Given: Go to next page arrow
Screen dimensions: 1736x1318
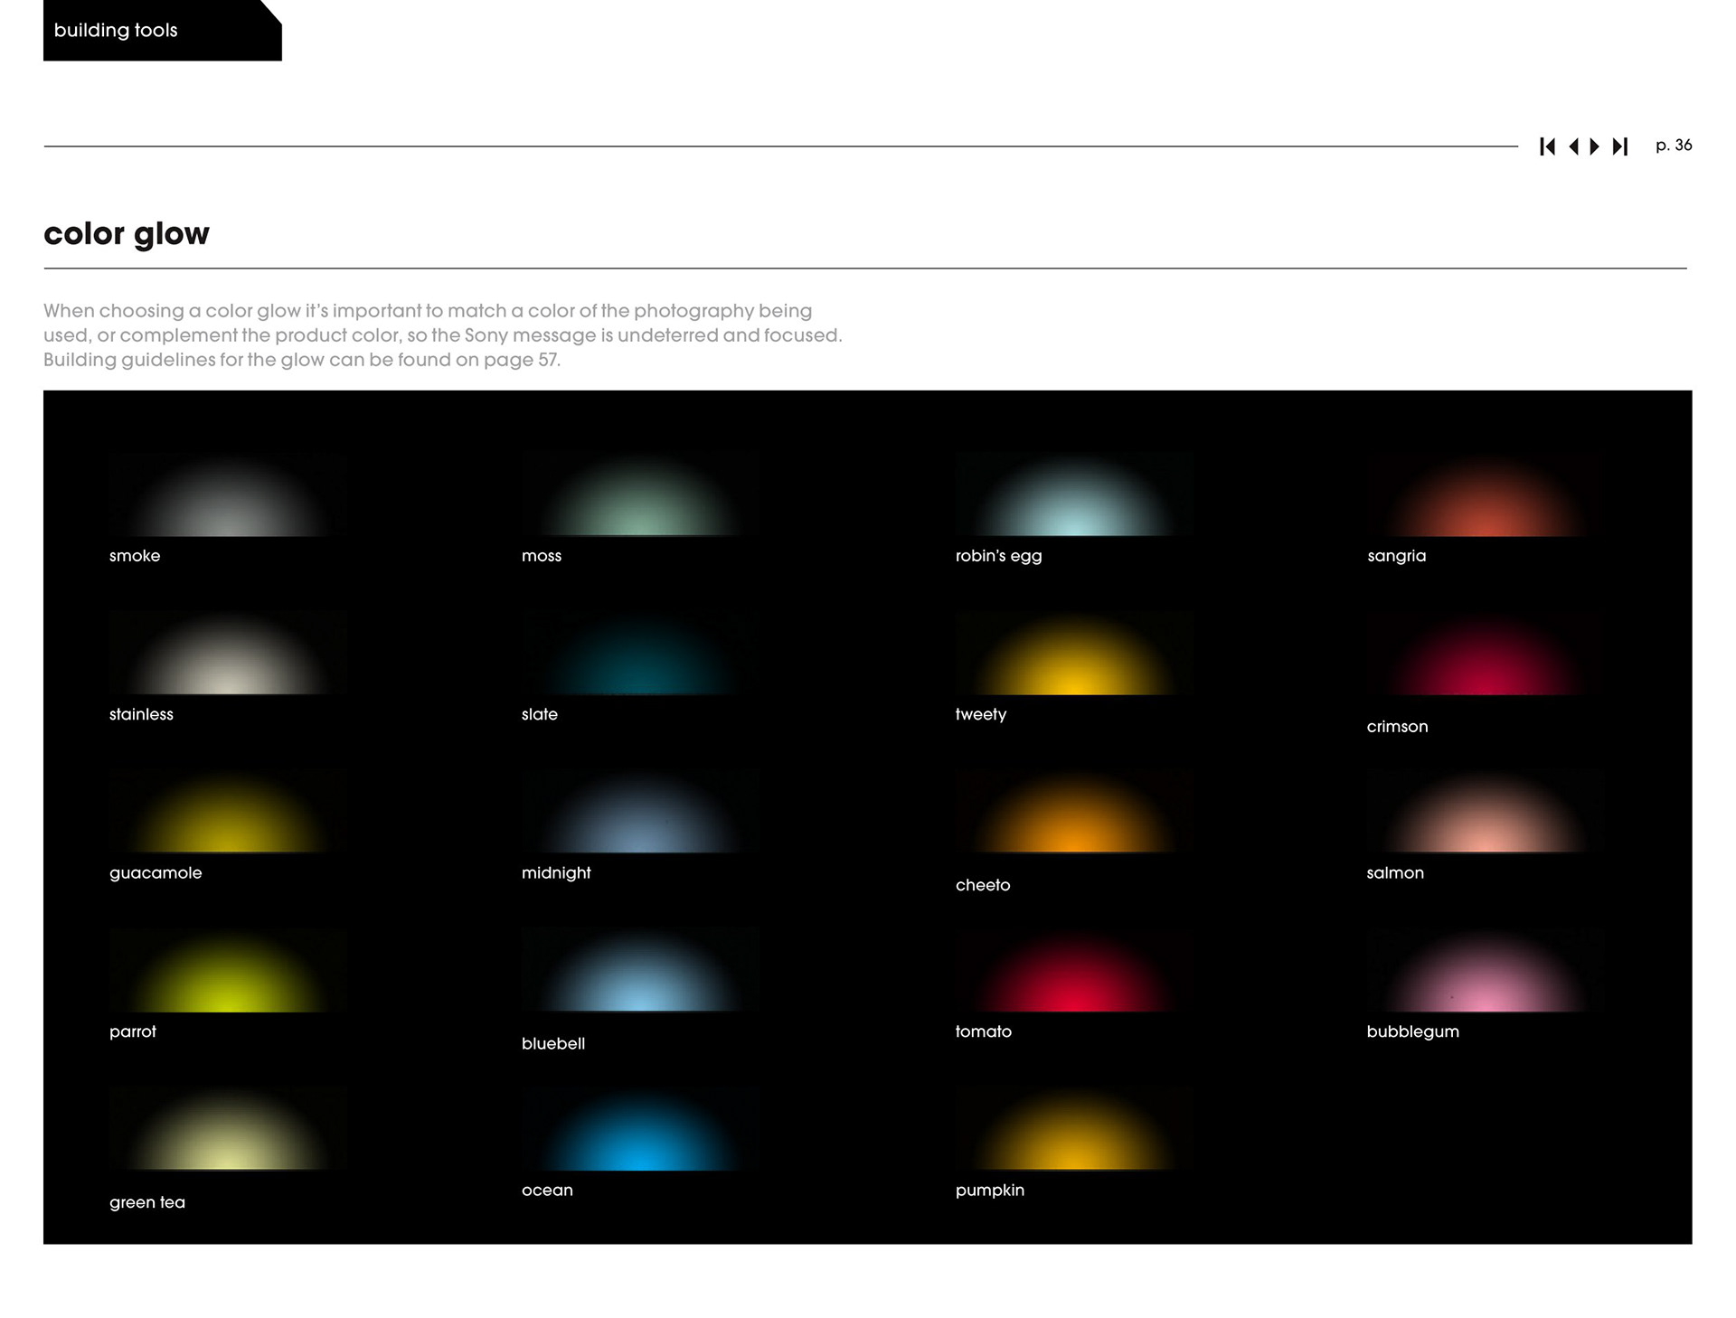Looking at the screenshot, I should tap(1595, 146).
